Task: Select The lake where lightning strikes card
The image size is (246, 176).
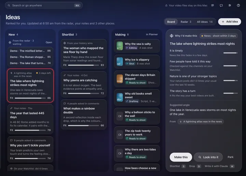Action: [x=30, y=86]
